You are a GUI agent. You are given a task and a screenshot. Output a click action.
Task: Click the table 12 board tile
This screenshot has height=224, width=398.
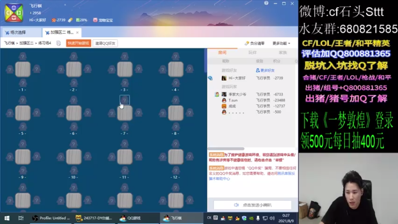click(176, 157)
